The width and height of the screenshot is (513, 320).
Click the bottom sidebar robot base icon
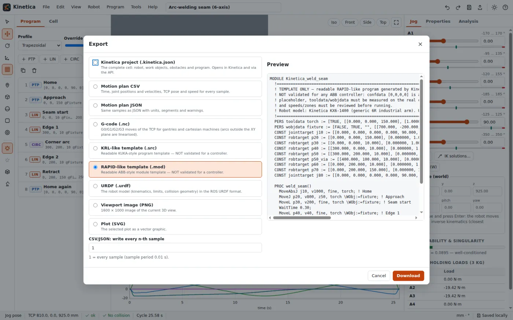(x=7, y=184)
